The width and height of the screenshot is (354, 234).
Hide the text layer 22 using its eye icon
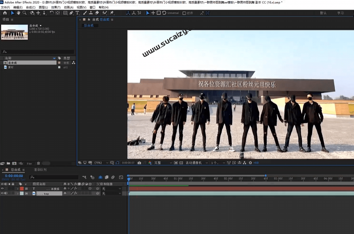click(x=2, y=189)
